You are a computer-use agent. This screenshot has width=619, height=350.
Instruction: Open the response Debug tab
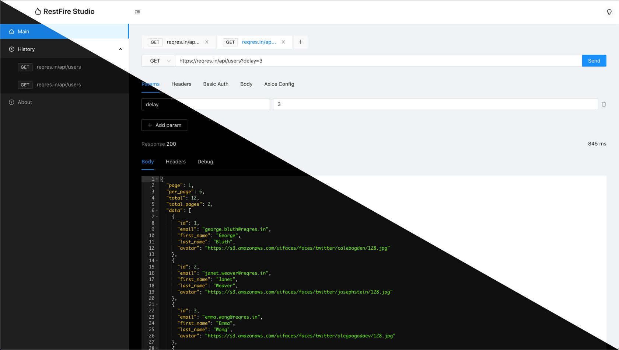205,162
